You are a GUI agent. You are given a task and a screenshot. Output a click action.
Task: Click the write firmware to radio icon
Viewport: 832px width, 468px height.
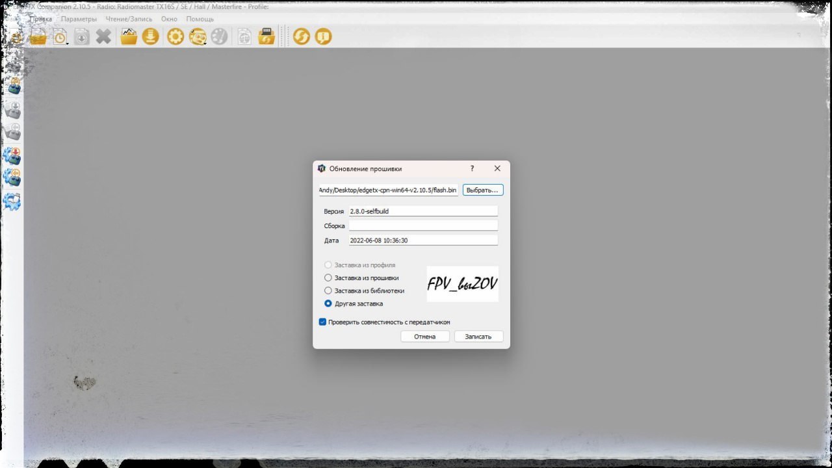coord(12,156)
